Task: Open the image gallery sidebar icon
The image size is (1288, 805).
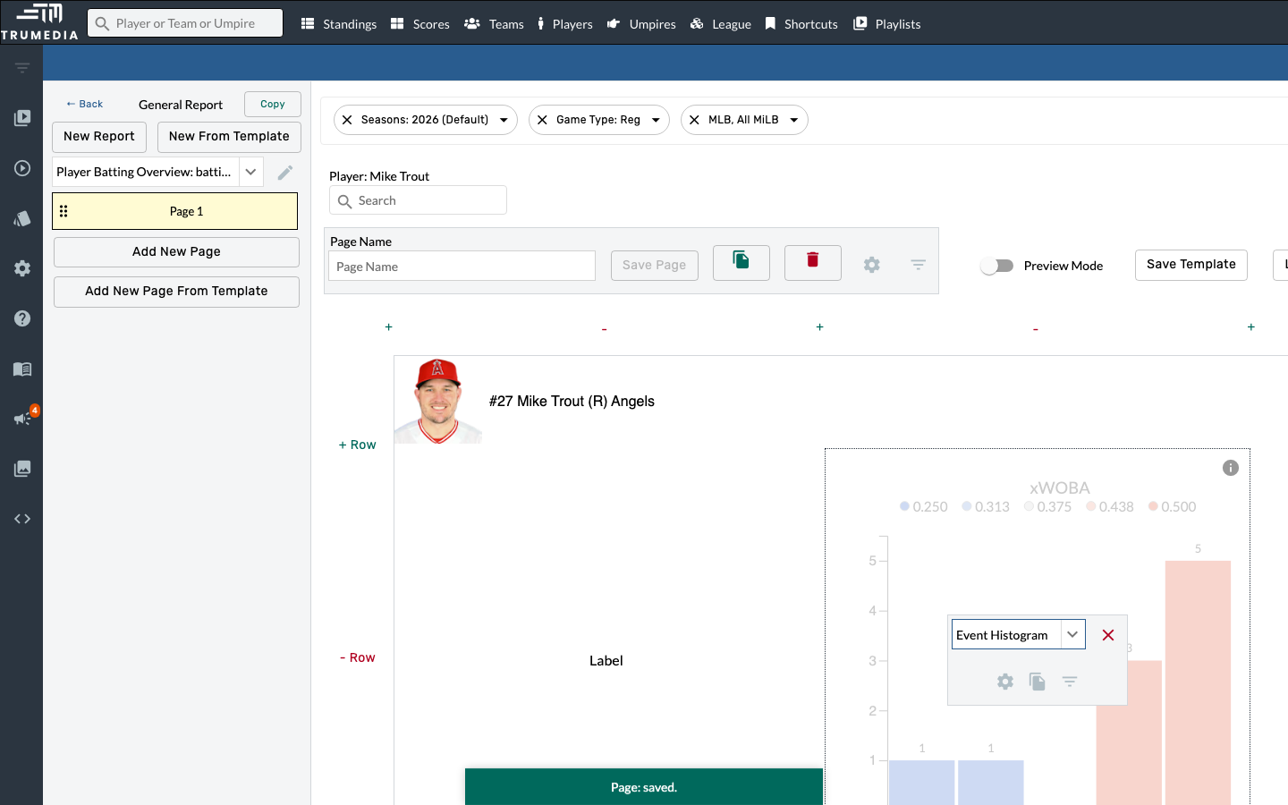Action: pos(22,469)
